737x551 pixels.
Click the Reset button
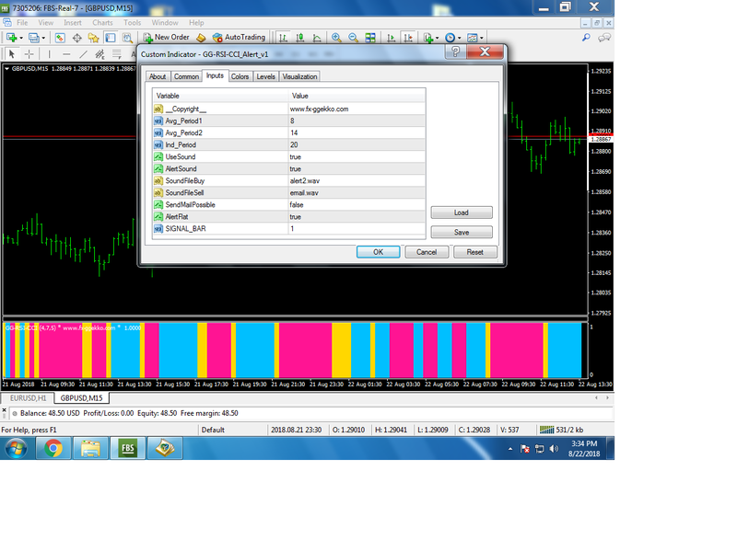click(475, 252)
